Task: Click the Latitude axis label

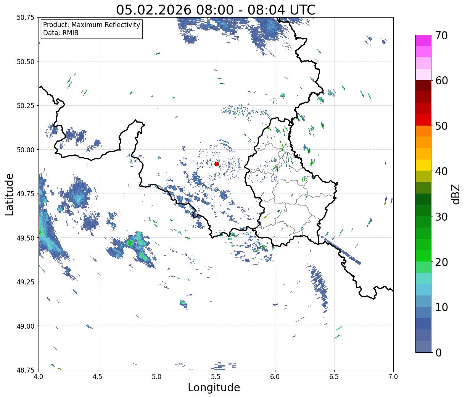Action: (10, 194)
